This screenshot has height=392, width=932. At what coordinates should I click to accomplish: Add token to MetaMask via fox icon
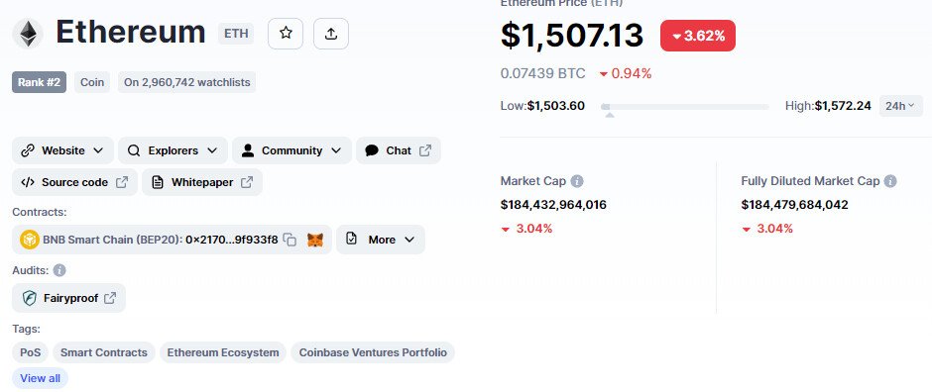[315, 240]
